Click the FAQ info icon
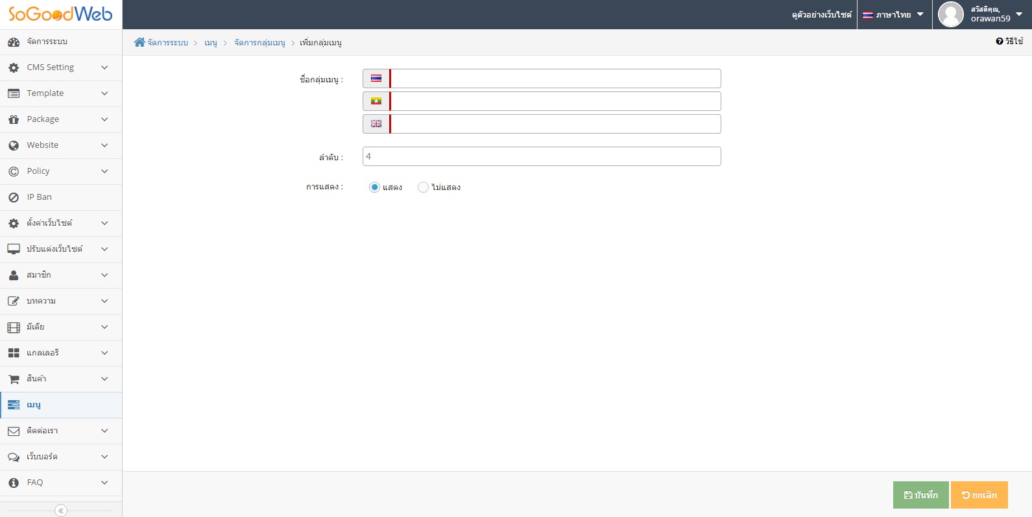This screenshot has width=1032, height=517. click(x=14, y=483)
